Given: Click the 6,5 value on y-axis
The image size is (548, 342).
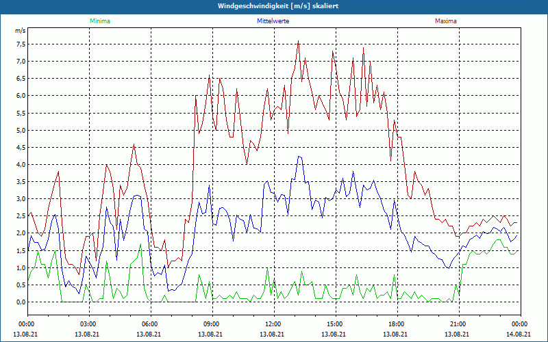Looking at the screenshot, I should 20,79.
